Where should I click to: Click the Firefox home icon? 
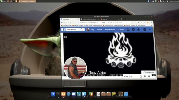point(70,22)
